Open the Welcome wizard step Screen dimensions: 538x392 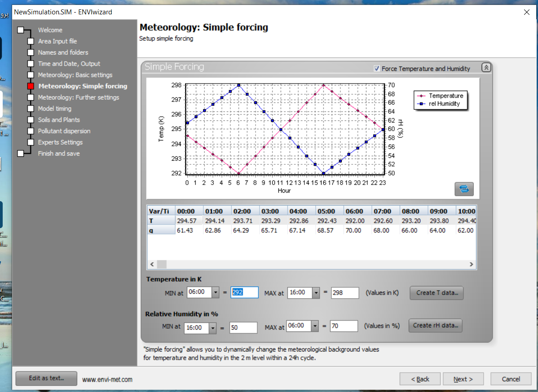click(50, 30)
